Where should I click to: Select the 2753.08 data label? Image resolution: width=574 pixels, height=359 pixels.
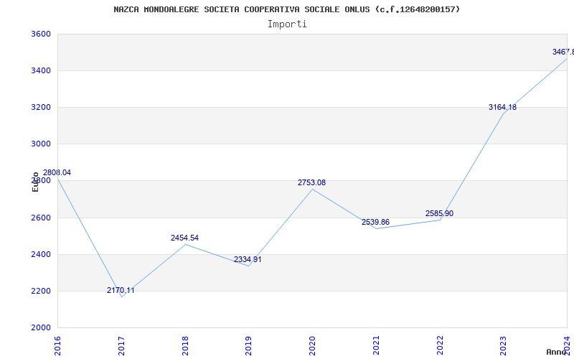311,183
